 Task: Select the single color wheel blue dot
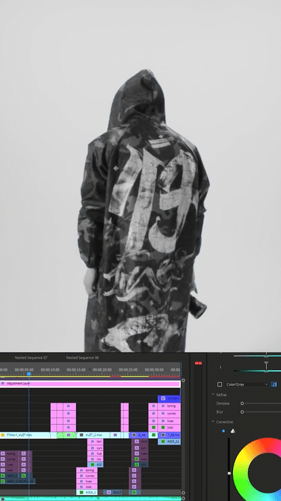223,431
